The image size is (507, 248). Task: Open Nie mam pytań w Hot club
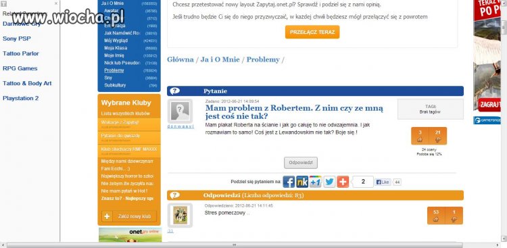[x=124, y=191]
